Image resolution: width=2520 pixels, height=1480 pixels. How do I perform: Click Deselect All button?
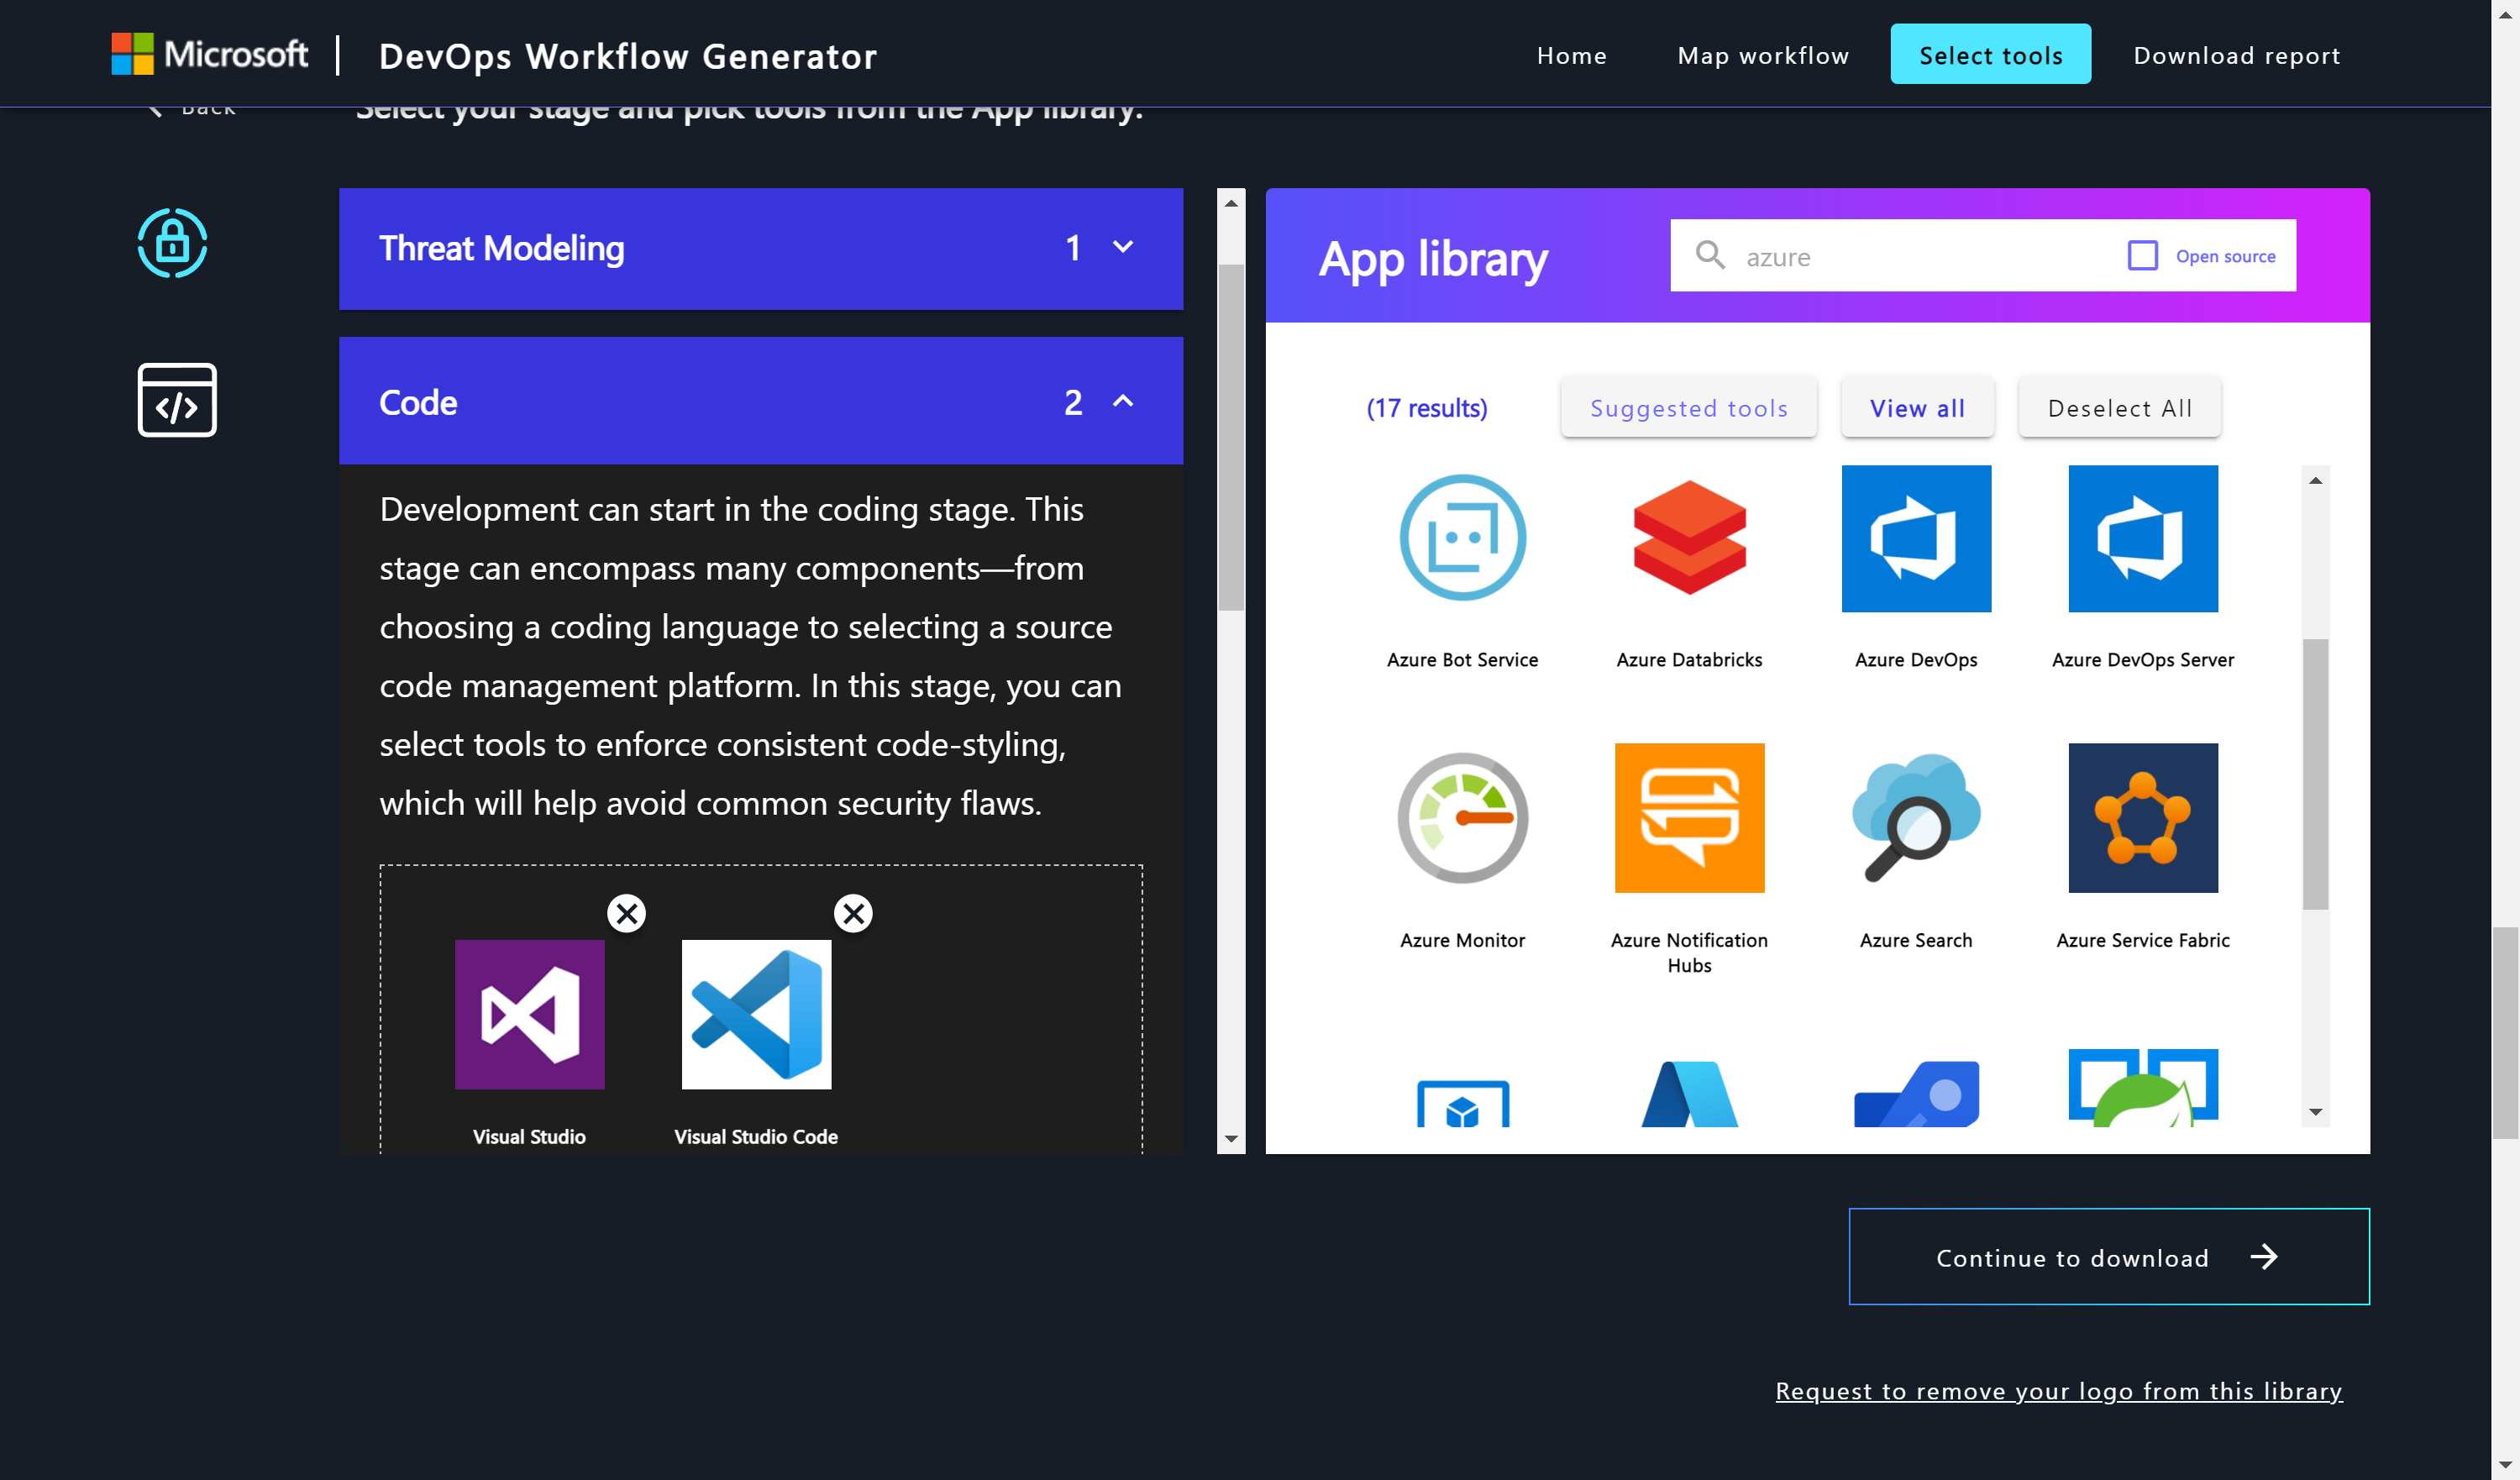2120,407
